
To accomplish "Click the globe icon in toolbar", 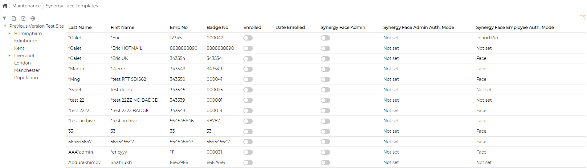I will (33, 18).
